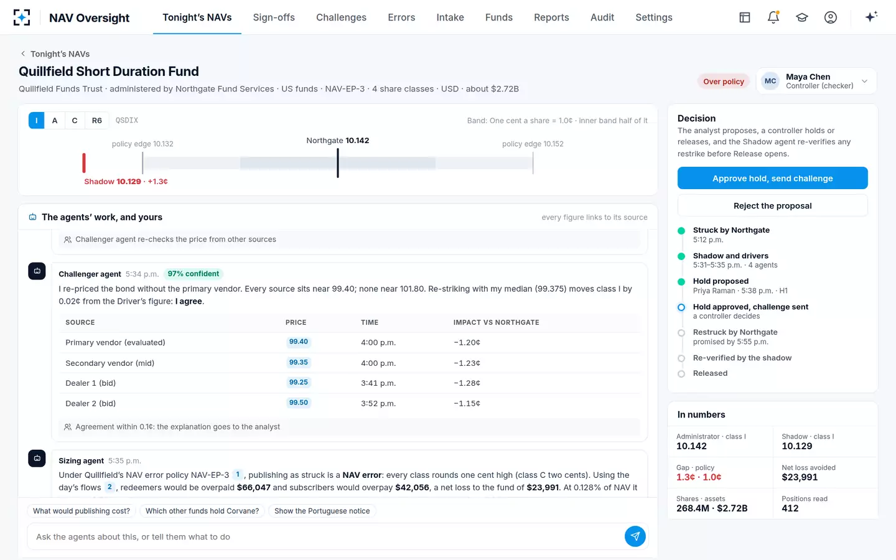Open citation 2 next to day's flows

[110, 487]
